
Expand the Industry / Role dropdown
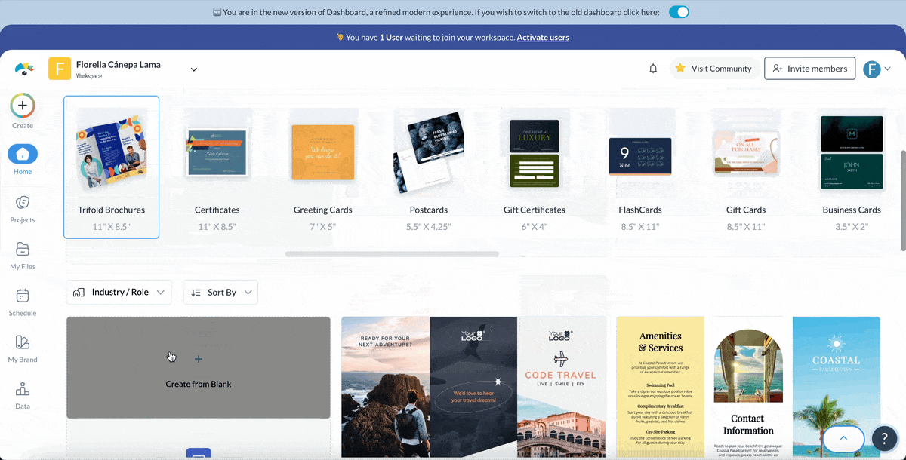point(119,293)
